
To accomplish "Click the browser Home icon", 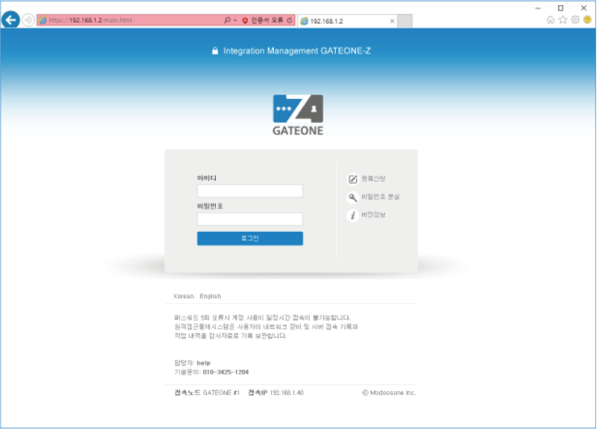I will coord(551,20).
